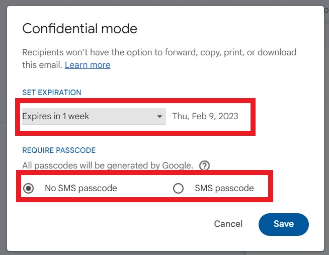Enable the SMS passcode radio button
This screenshot has width=329, height=255.
coord(179,188)
